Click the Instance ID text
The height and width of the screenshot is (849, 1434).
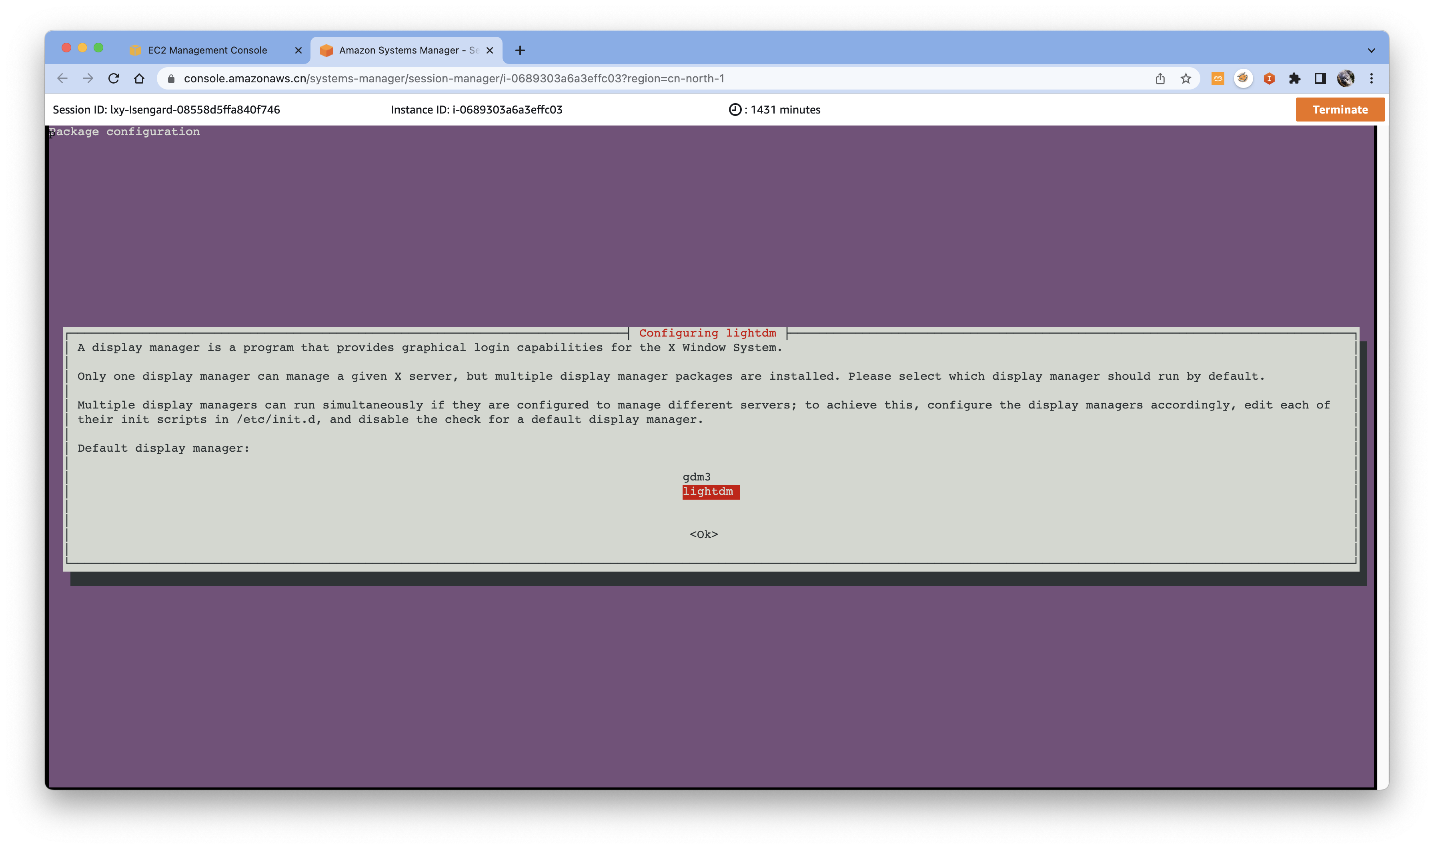point(476,109)
